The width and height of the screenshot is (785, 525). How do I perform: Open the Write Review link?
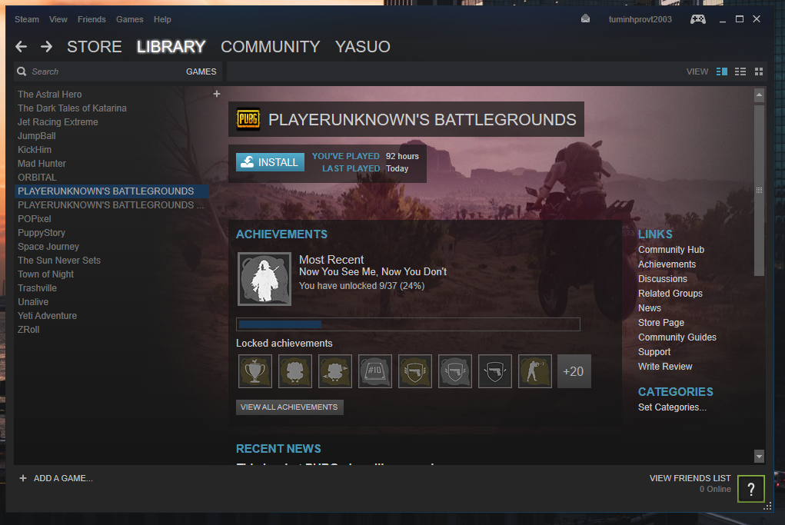[x=665, y=367]
